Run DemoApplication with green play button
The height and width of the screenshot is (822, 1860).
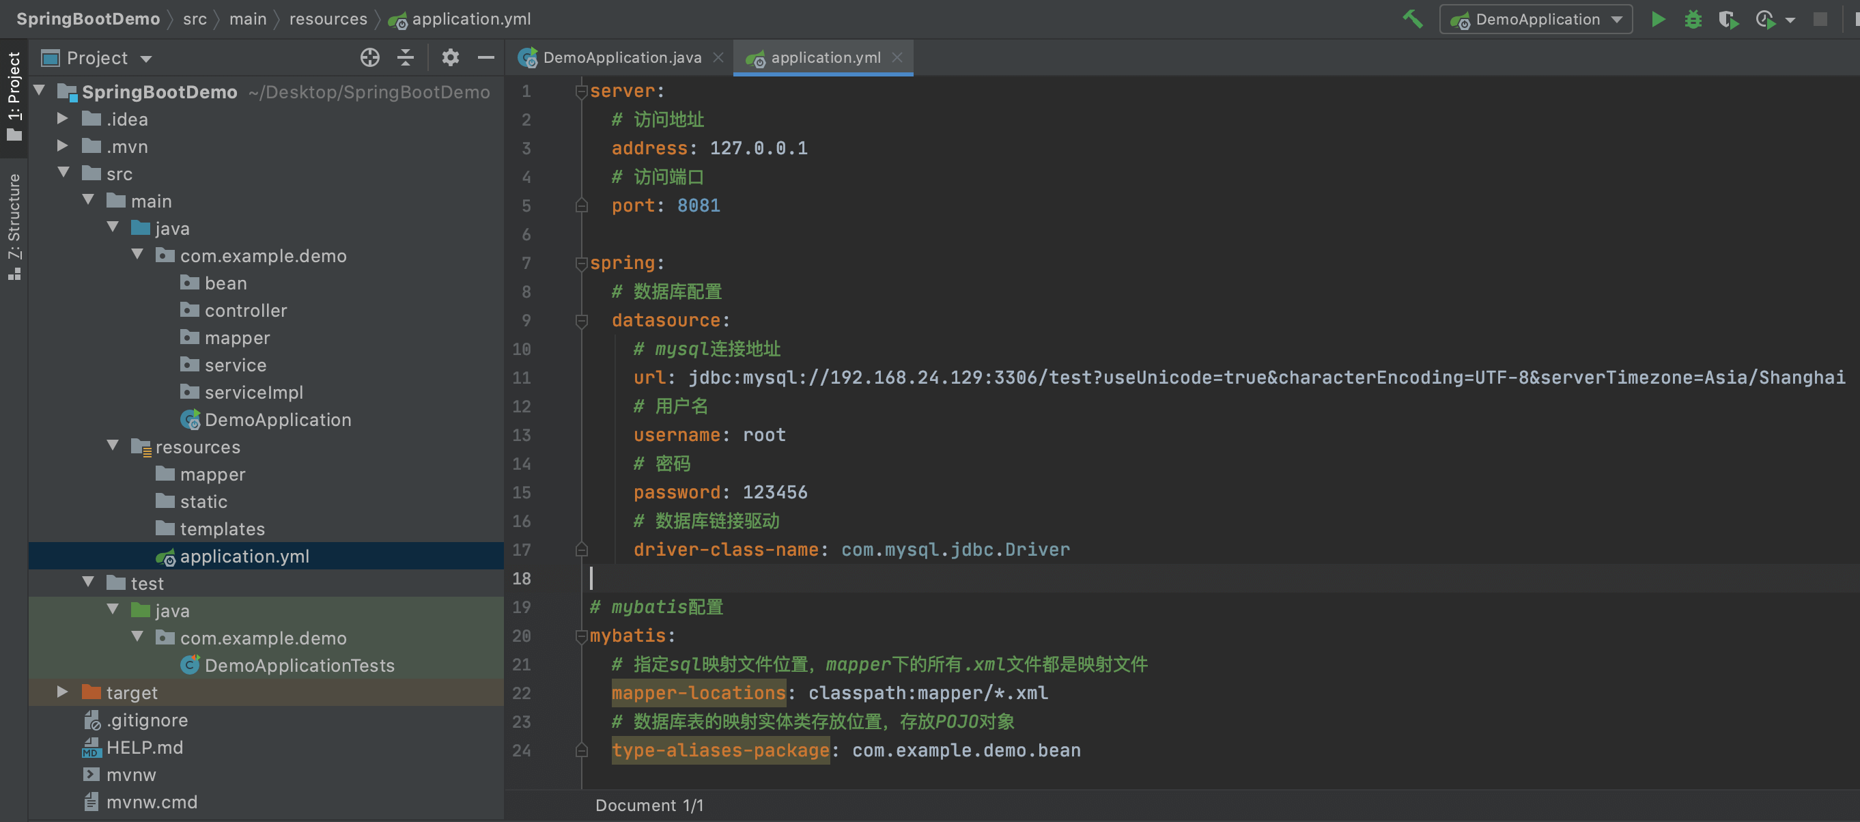point(1658,20)
